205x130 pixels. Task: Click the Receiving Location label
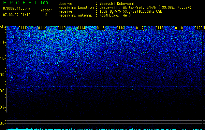76,7
